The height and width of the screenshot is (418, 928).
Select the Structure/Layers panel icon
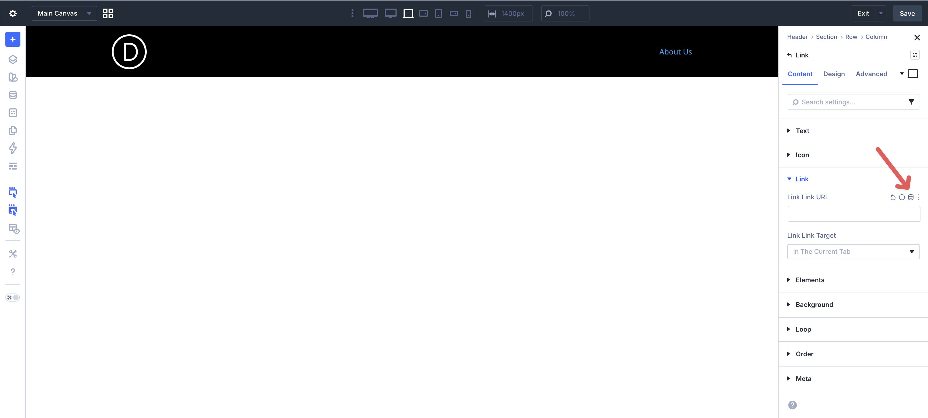[13, 59]
